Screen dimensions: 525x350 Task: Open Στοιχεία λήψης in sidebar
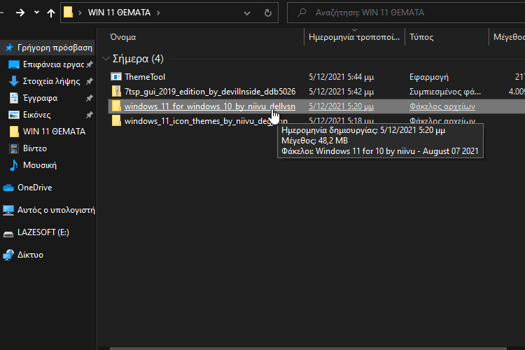pyautogui.click(x=51, y=81)
